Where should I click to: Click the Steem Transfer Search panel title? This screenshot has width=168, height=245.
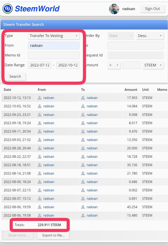(x=24, y=24)
